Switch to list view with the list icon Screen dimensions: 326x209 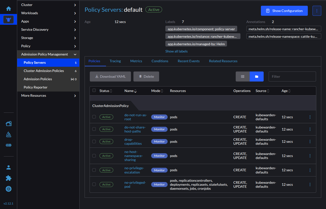(x=243, y=76)
